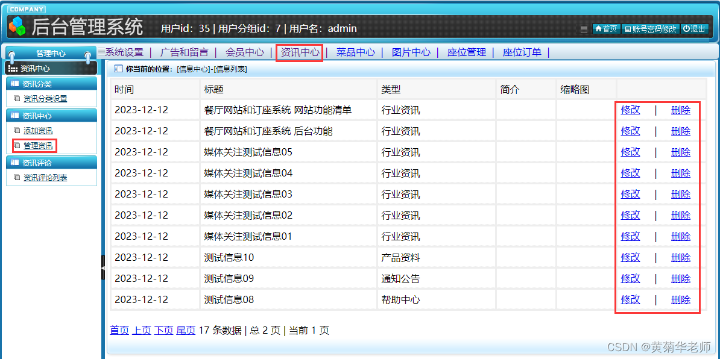Click the icon beside 添加资讯
The width and height of the screenshot is (720, 359).
(17, 130)
